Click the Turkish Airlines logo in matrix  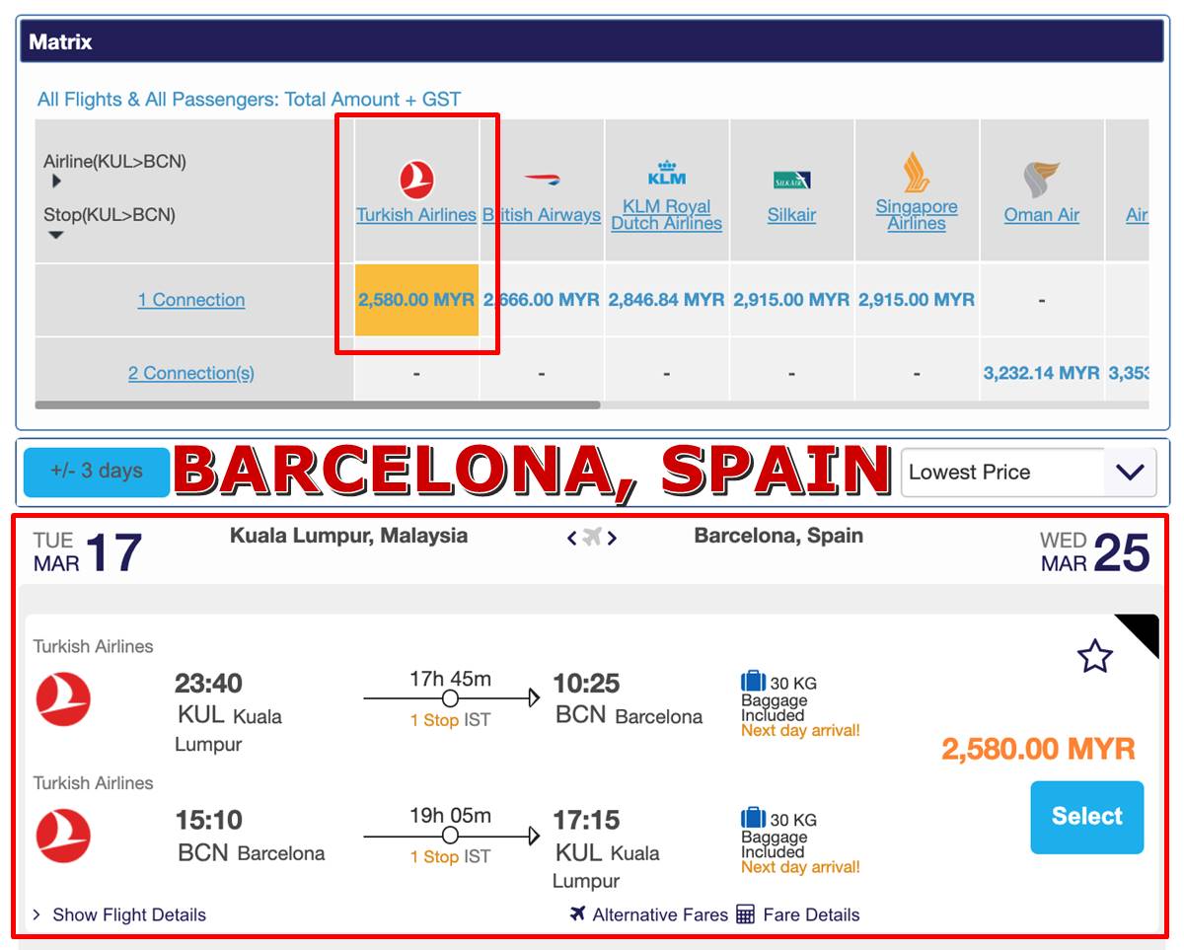tap(416, 181)
